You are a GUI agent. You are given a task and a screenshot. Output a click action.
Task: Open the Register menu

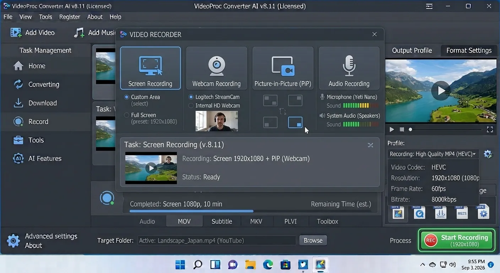pos(70,17)
